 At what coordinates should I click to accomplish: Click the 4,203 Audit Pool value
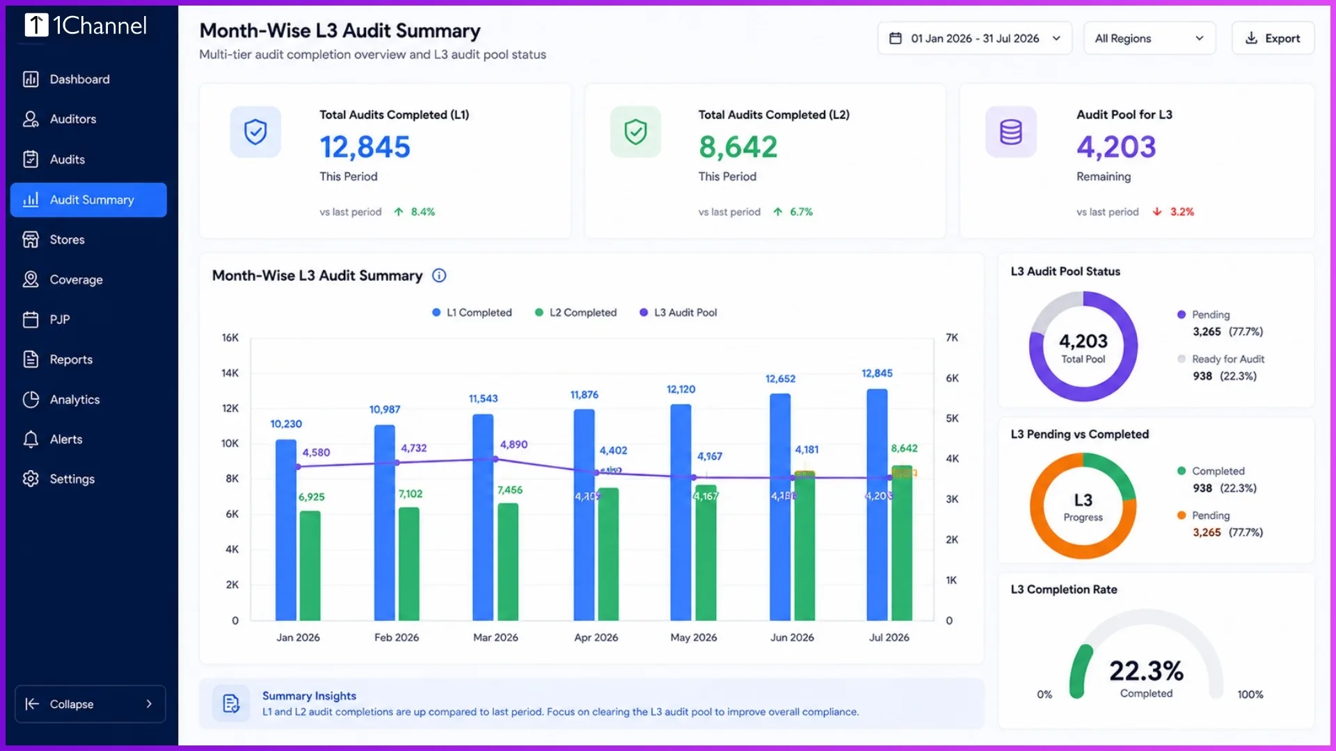coord(1116,147)
